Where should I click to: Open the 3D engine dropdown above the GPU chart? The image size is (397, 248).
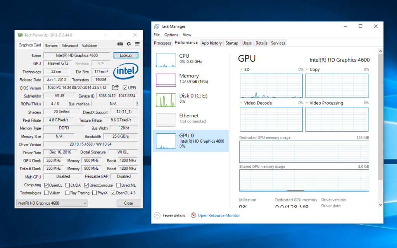pyautogui.click(x=241, y=69)
